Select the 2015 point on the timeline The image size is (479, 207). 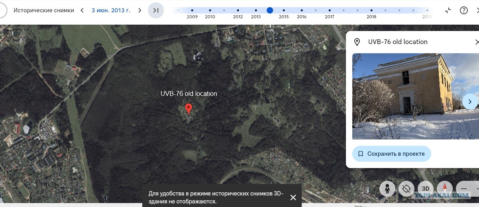tap(284, 10)
